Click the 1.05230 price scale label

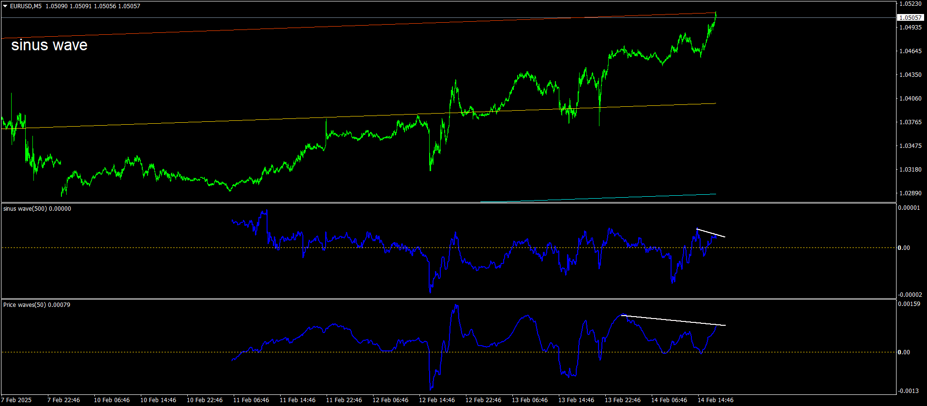[910, 4]
